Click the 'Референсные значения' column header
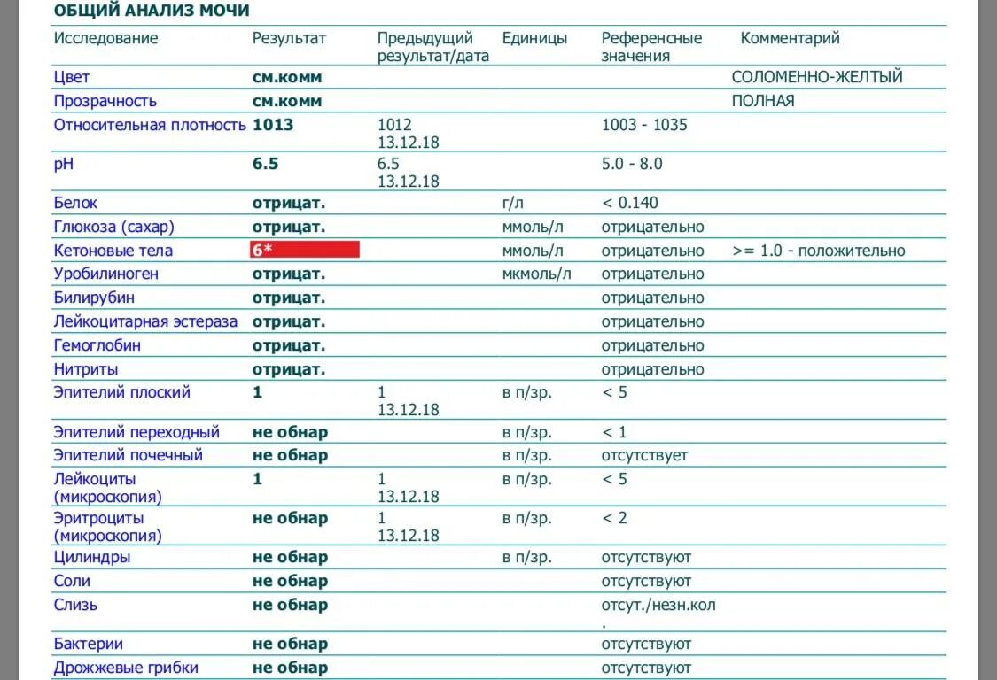The width and height of the screenshot is (997, 680). 651,47
